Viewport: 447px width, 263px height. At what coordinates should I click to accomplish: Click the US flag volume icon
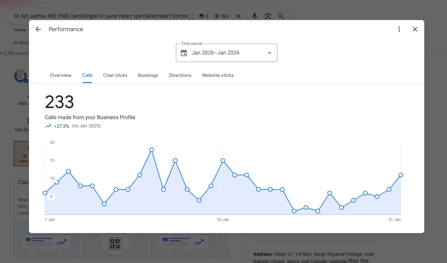point(201,16)
